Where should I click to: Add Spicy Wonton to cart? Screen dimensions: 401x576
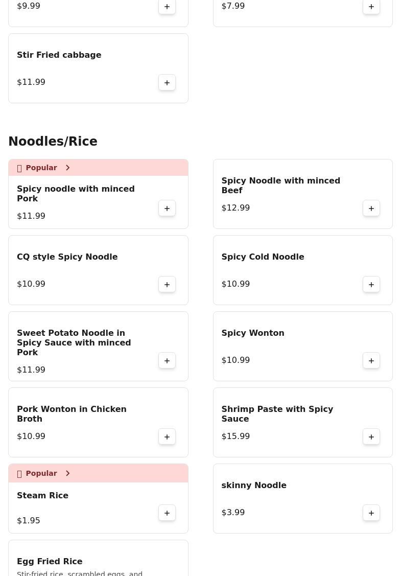371,360
